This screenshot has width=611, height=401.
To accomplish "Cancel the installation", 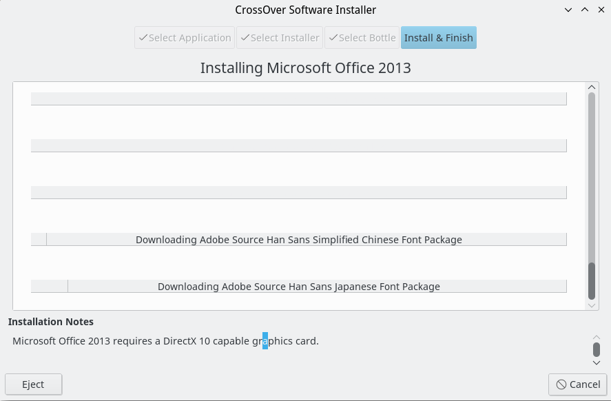I will [577, 384].
